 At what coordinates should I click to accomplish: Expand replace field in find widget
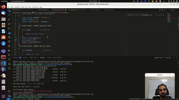click(128, 15)
